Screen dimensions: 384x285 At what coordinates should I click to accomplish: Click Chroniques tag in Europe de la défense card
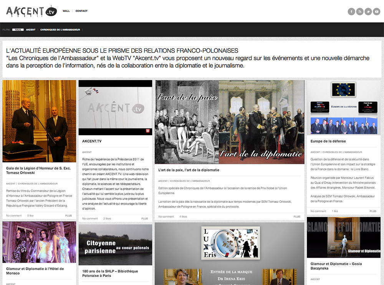(342, 152)
